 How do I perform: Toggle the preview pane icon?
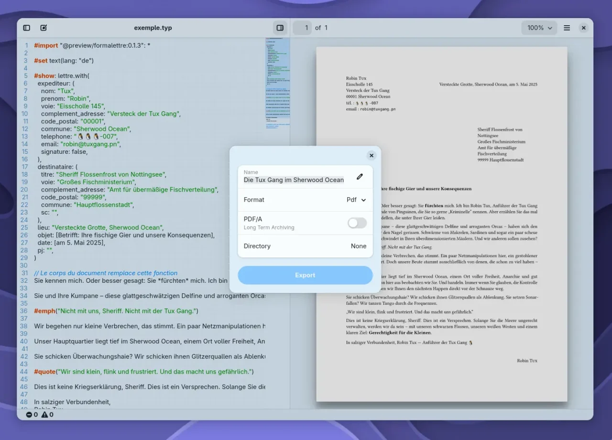pyautogui.click(x=280, y=28)
